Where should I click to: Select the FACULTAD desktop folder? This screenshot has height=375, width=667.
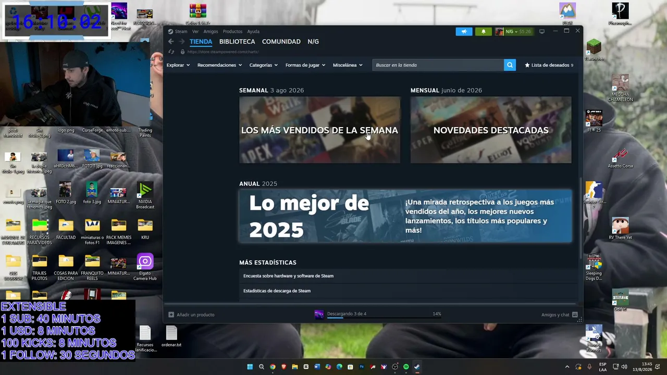click(x=66, y=229)
